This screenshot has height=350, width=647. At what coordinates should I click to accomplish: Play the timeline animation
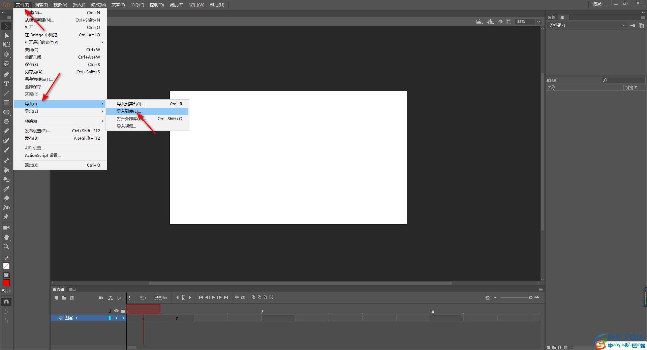213,297
